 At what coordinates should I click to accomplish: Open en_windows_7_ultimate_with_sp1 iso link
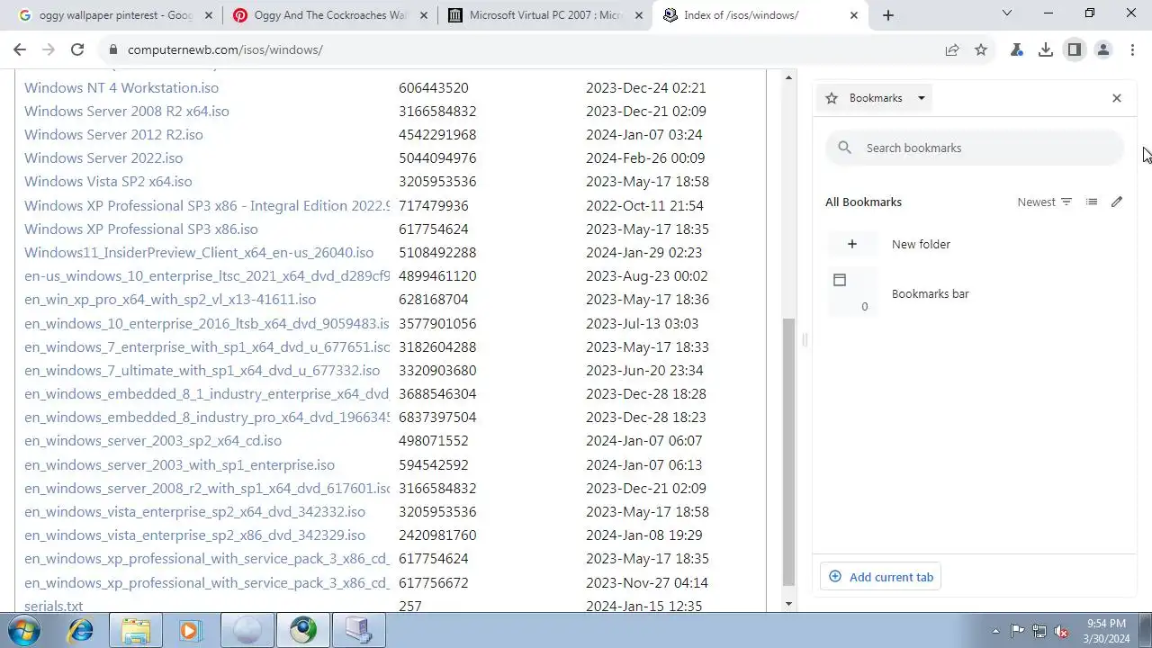point(202,370)
